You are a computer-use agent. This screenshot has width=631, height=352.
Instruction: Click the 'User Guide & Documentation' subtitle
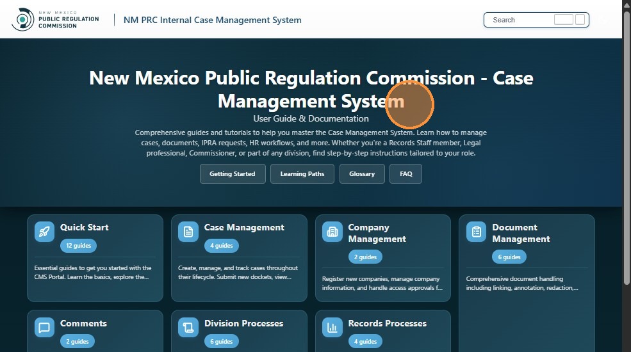click(311, 118)
